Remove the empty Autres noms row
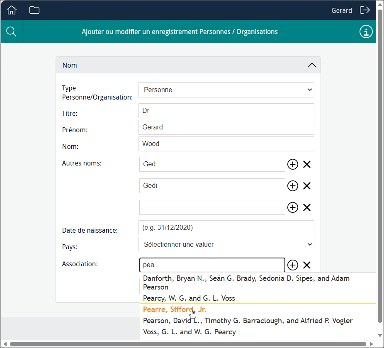 tap(307, 207)
